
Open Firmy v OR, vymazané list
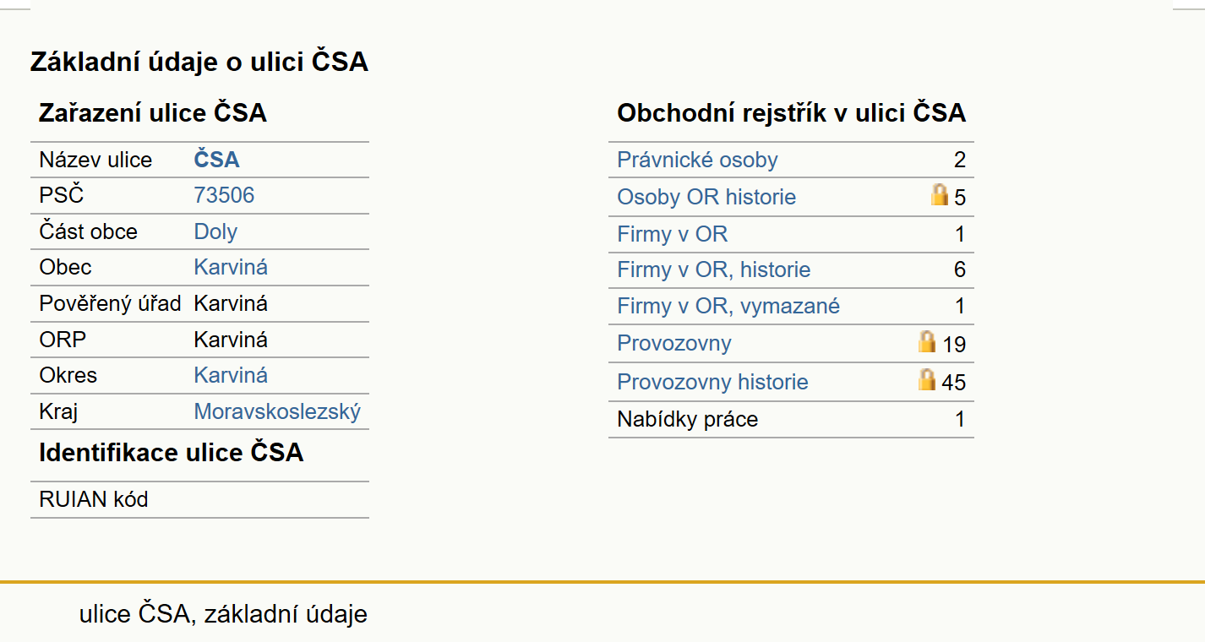[x=728, y=306]
